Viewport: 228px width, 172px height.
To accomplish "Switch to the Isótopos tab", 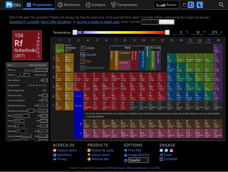I will tap(96, 5).
